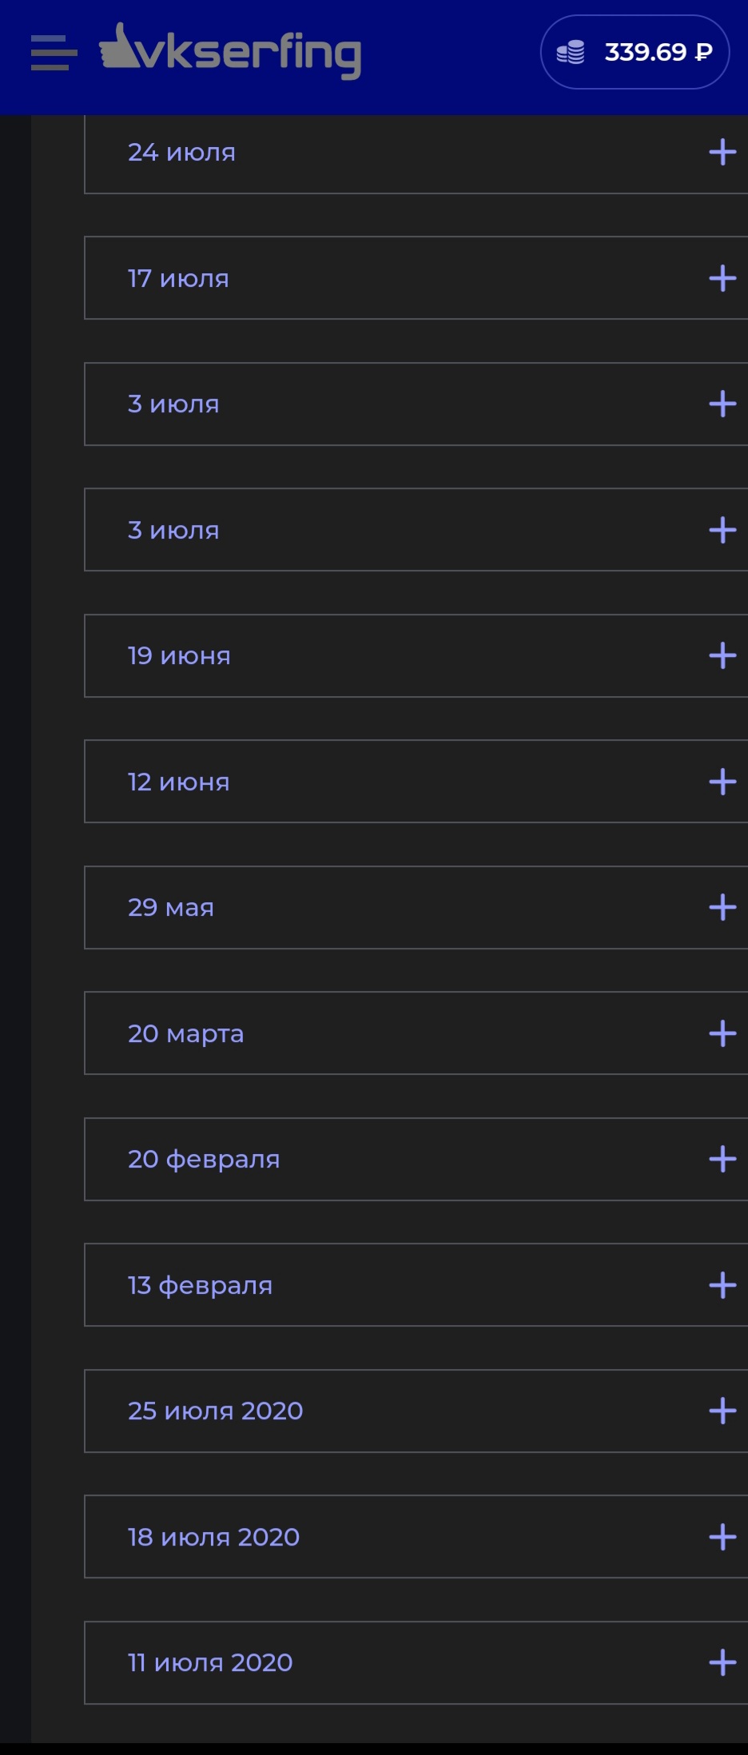Viewport: 748px width, 1755px height.
Task: Open the 17 июля date label
Action: [178, 278]
